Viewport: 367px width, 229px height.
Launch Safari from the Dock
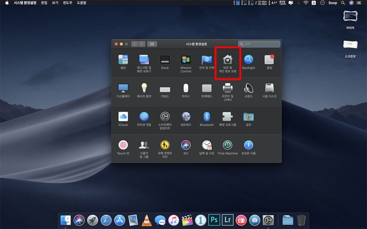pyautogui.click(x=106, y=220)
